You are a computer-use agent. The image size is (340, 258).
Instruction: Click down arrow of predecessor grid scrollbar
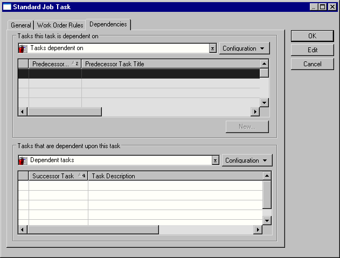[x=264, y=102]
